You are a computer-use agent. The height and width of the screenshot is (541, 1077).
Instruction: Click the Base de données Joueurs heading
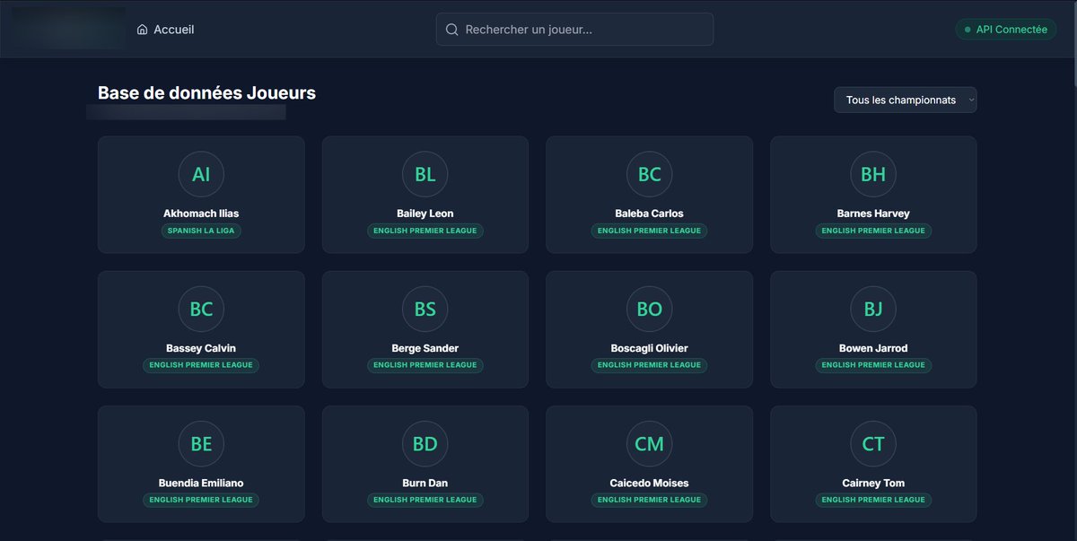point(206,92)
